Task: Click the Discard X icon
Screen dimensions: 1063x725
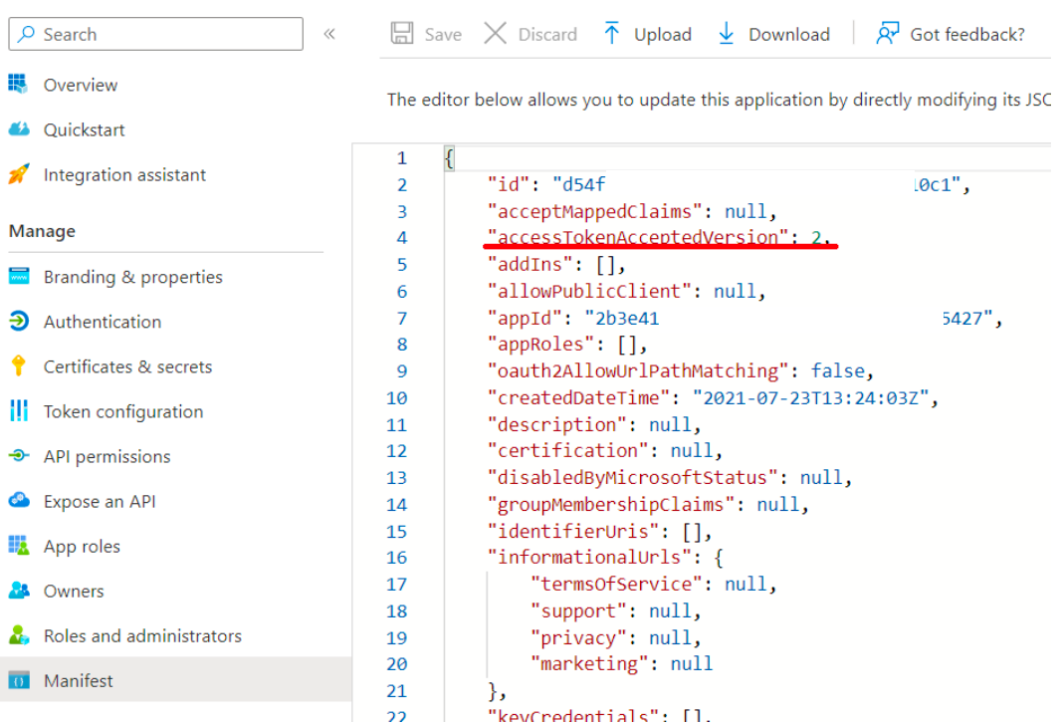Action: (495, 33)
